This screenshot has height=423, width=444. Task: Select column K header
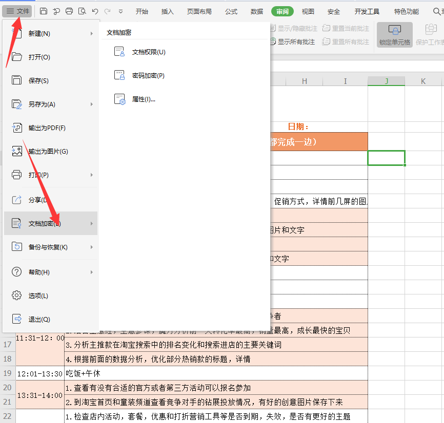coord(423,81)
